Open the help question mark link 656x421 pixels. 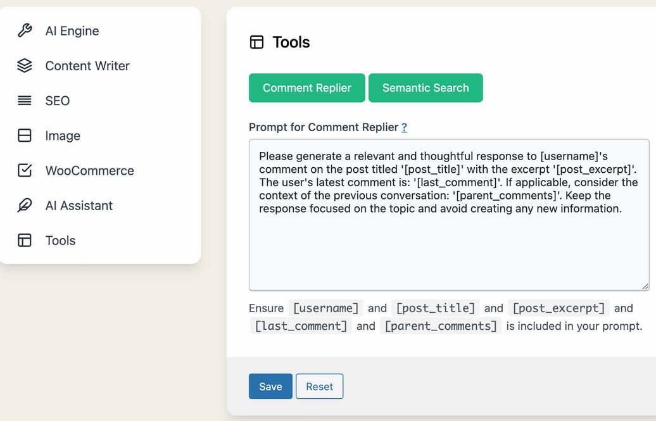[404, 127]
